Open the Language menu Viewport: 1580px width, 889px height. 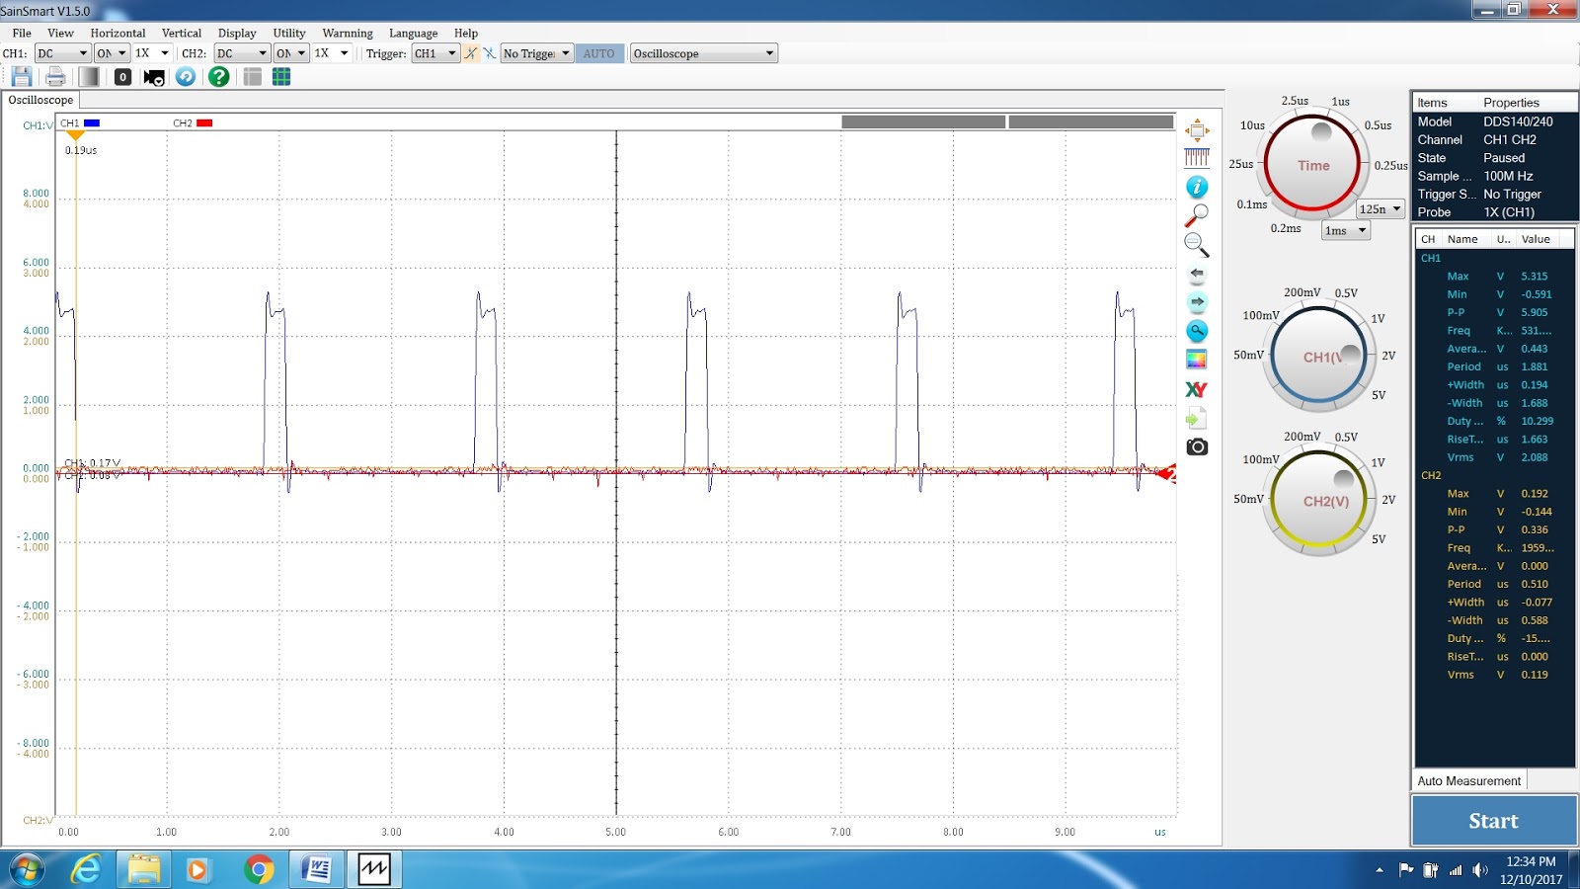pos(413,33)
